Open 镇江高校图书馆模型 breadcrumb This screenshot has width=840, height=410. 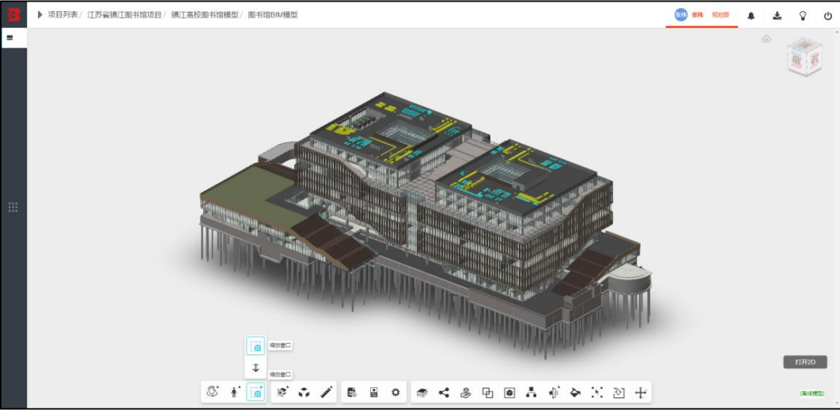pyautogui.click(x=205, y=15)
